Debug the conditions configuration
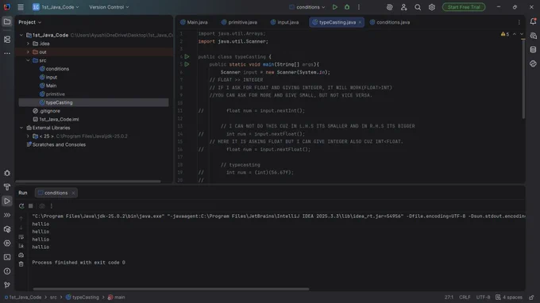540x303 pixels. pyautogui.click(x=347, y=7)
